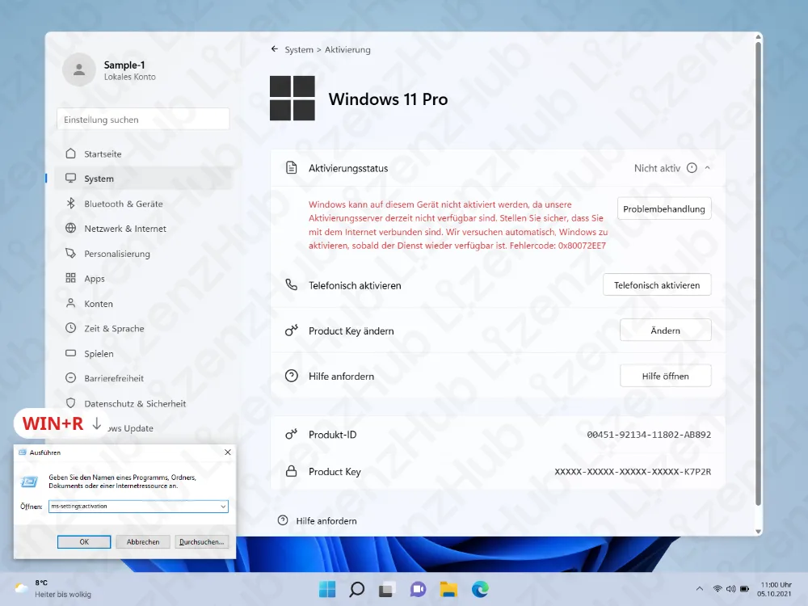Click the Apps grid icon in sidebar
Image resolution: width=808 pixels, height=606 pixels.
point(72,278)
